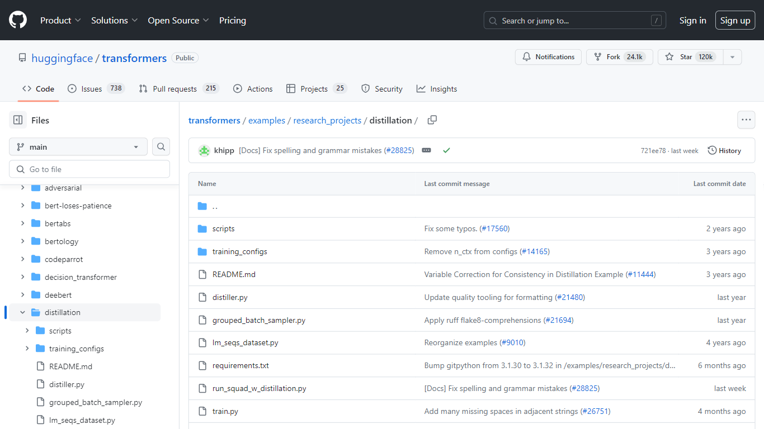
Task: Expand the sidebar training_configs folder chevron
Action: point(27,349)
